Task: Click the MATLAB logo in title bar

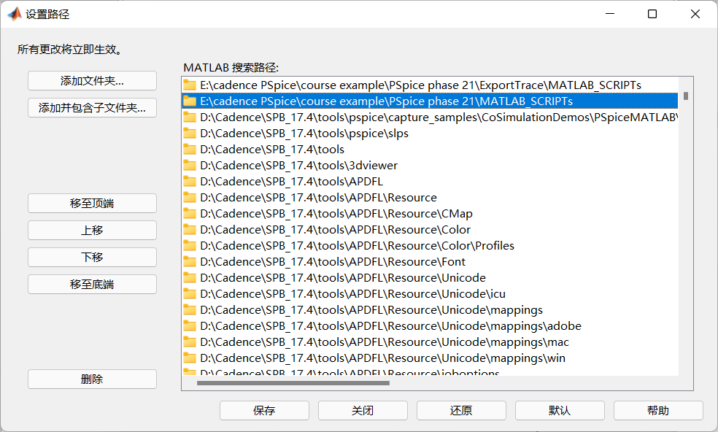Action: point(15,14)
